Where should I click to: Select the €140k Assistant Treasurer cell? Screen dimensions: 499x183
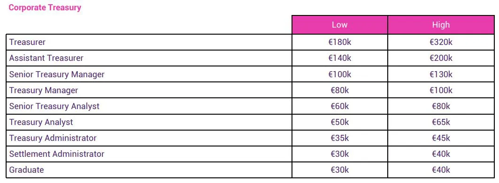click(339, 58)
